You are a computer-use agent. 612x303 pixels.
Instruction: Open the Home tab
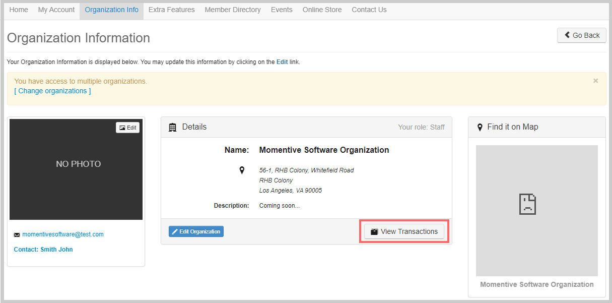(19, 10)
